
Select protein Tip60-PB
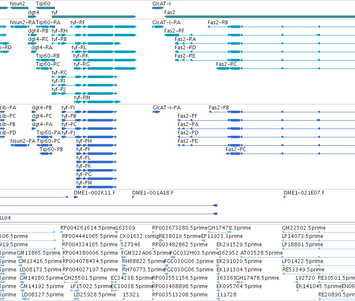[51, 149]
